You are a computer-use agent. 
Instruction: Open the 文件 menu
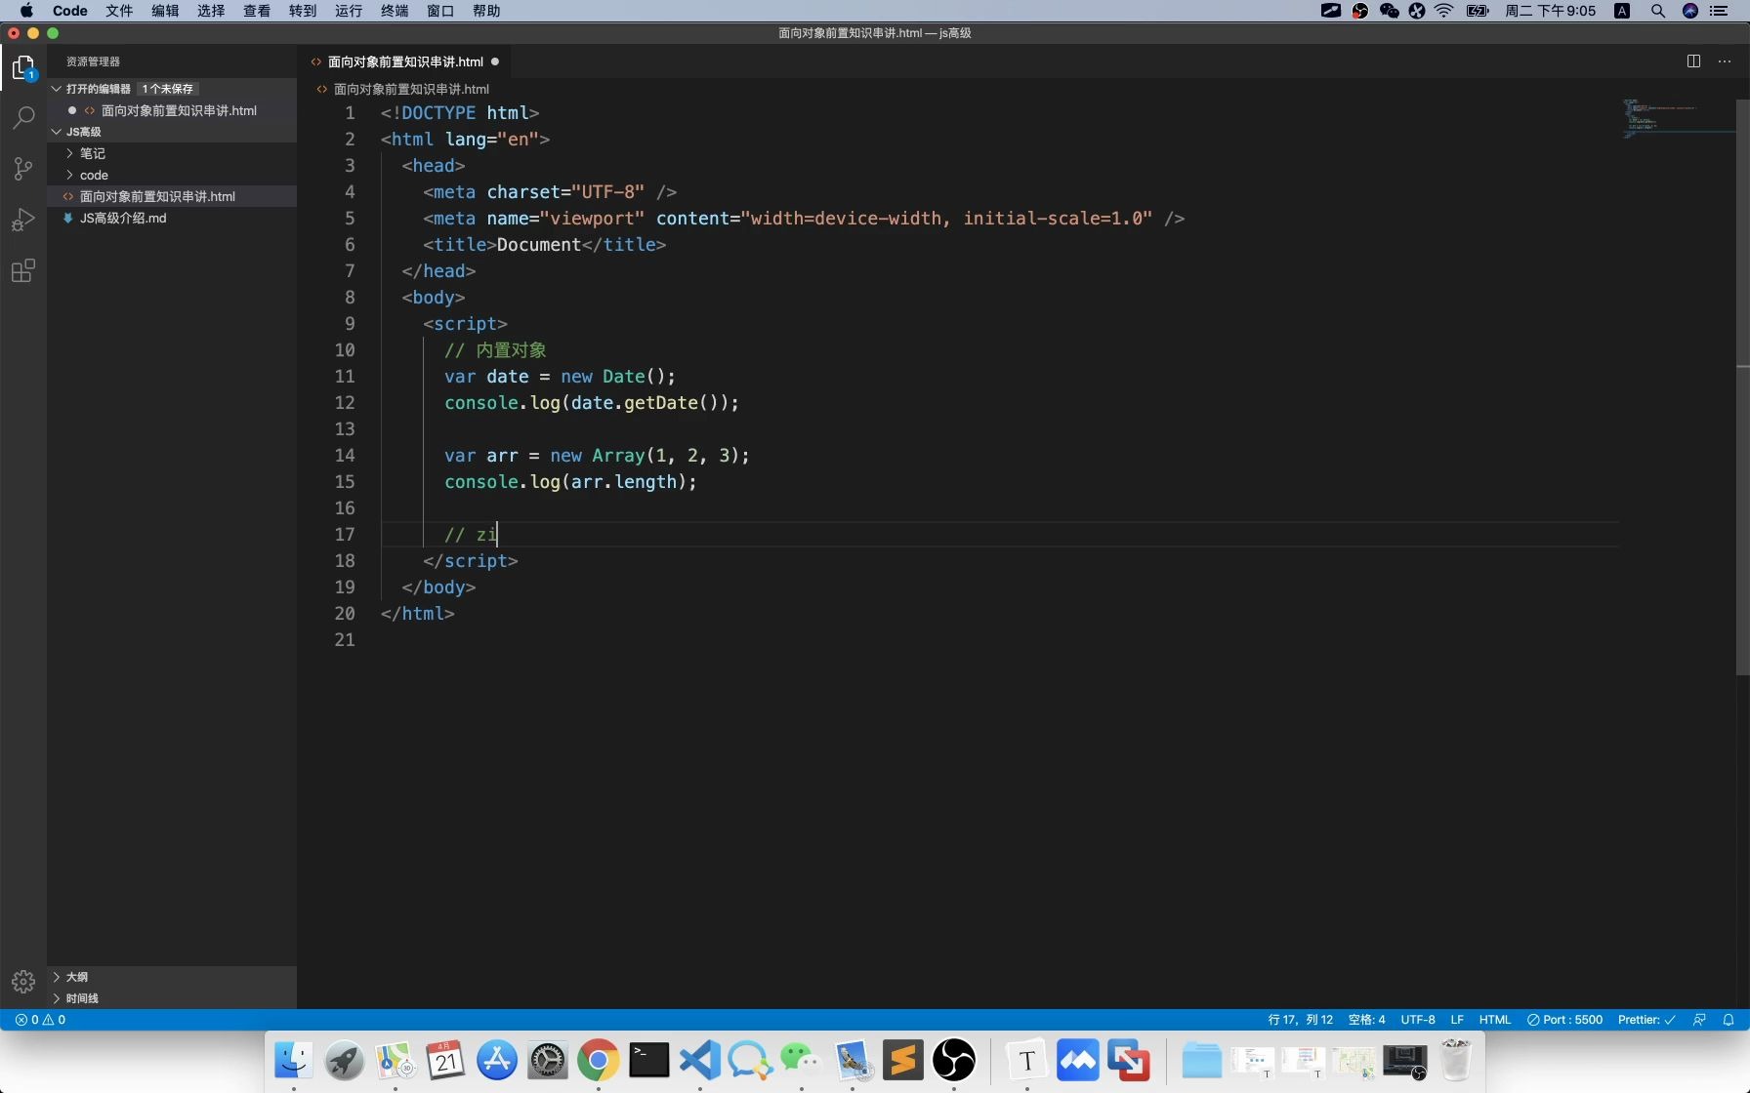click(119, 11)
